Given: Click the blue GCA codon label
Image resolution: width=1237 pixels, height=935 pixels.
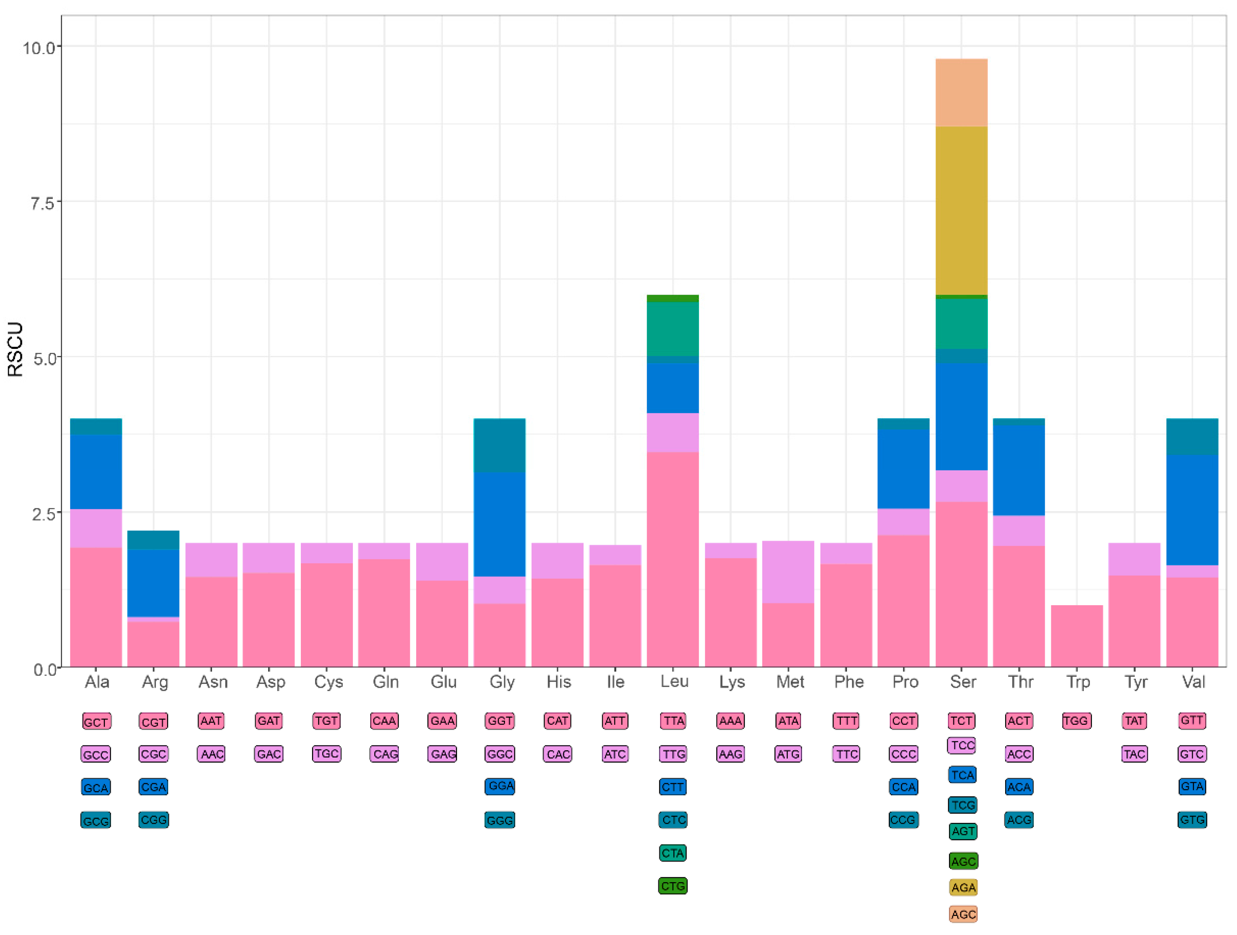Looking at the screenshot, I should [x=96, y=787].
